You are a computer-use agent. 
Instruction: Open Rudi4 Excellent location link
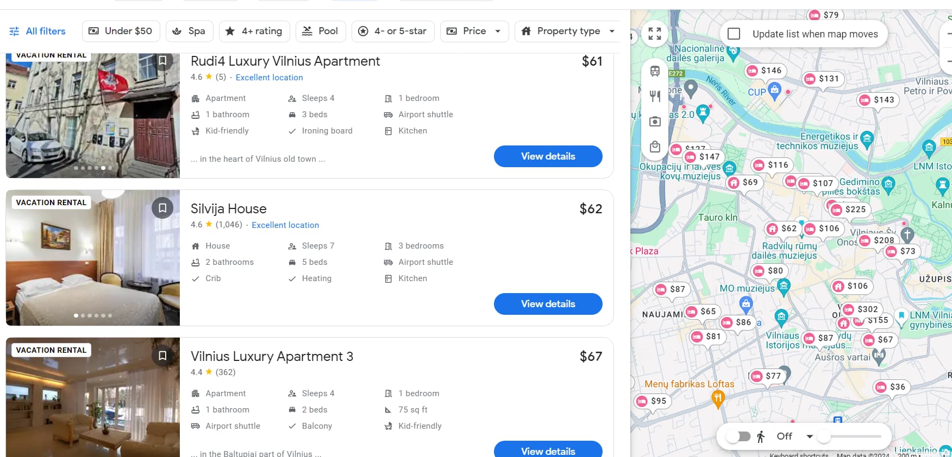point(269,78)
